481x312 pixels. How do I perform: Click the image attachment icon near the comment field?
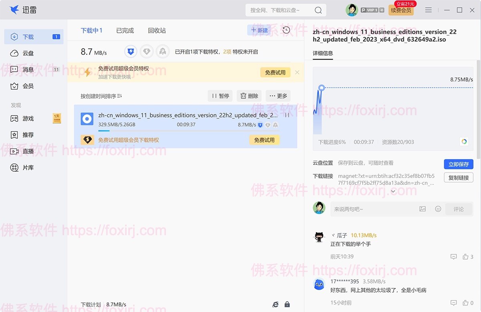tap(422, 209)
